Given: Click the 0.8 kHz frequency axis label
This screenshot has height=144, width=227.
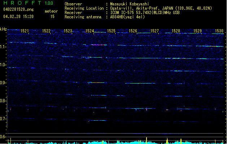Looking at the screenshot, I should coord(3,101).
